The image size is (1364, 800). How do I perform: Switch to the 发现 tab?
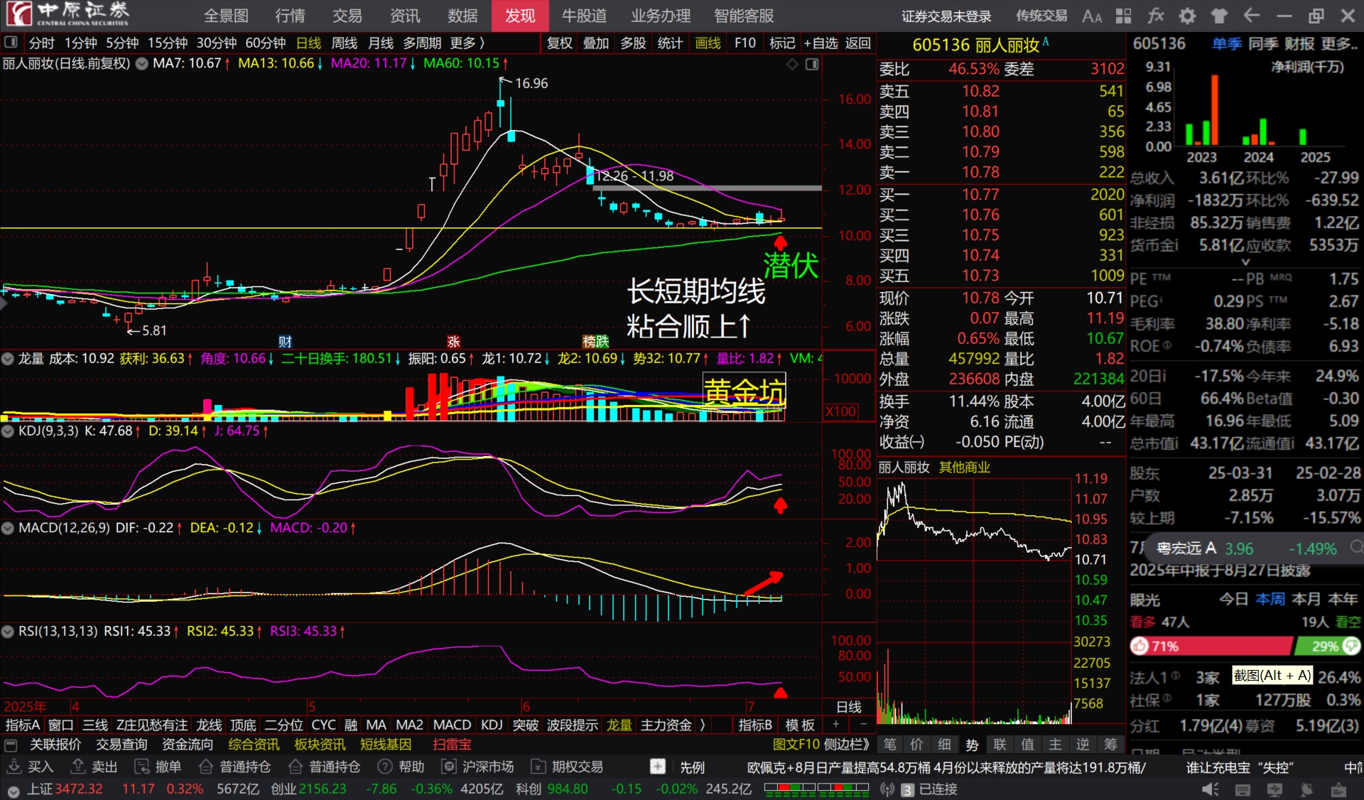coord(520,16)
